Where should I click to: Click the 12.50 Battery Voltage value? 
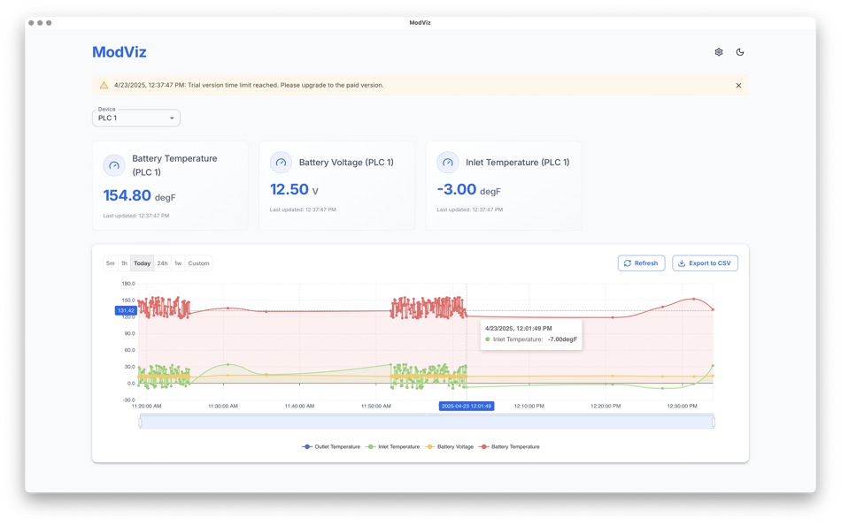tap(289, 190)
